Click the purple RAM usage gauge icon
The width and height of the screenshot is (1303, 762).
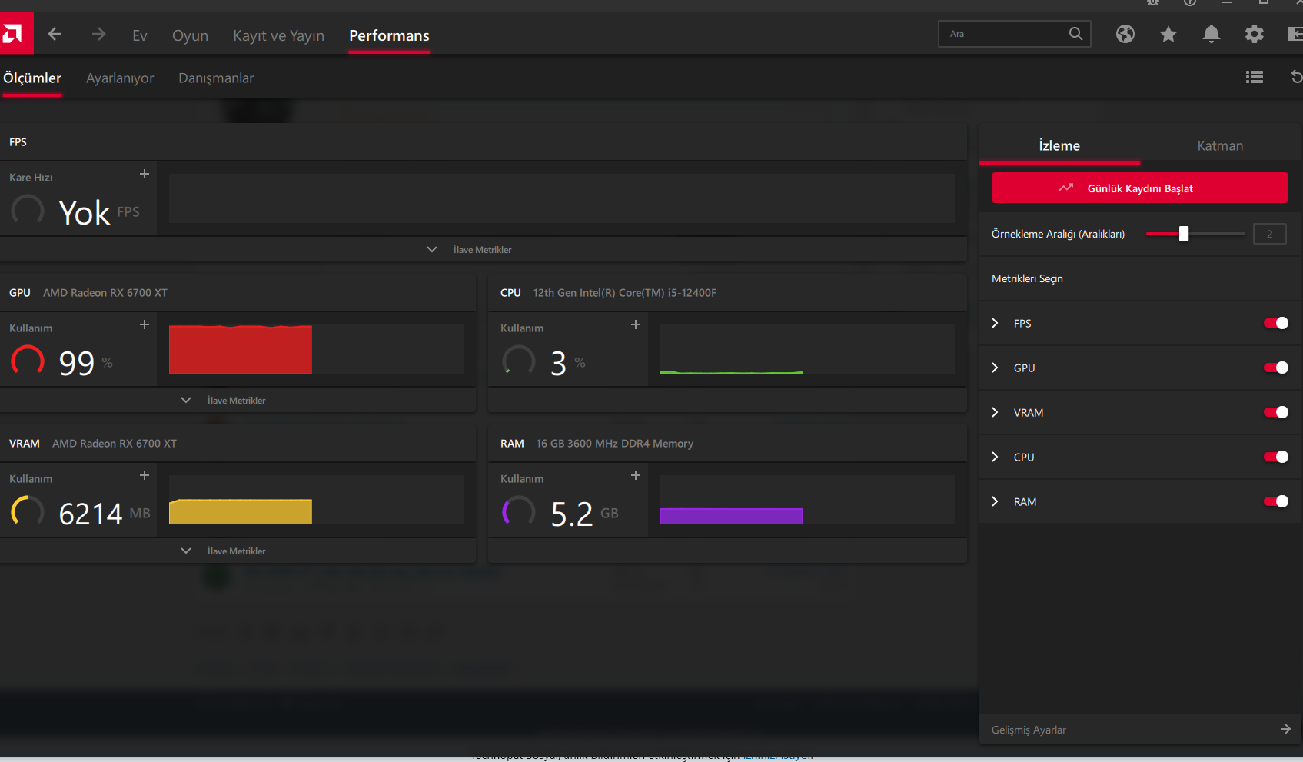pos(519,512)
